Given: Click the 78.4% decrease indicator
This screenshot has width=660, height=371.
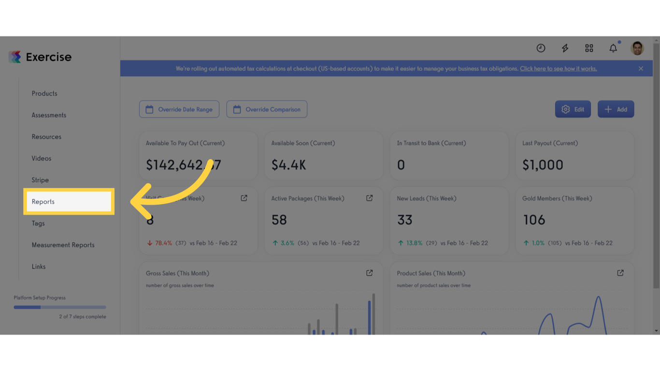Looking at the screenshot, I should tap(159, 243).
